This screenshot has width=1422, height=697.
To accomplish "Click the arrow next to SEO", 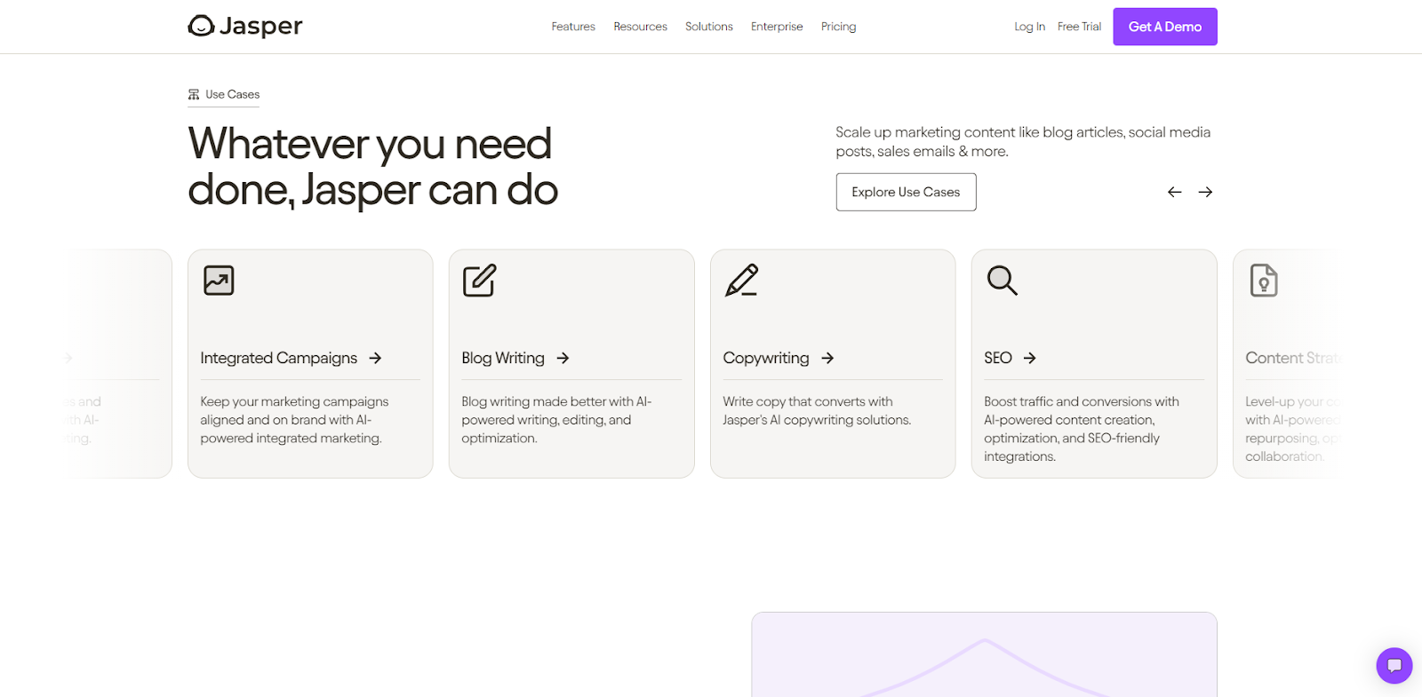I will coord(1029,358).
